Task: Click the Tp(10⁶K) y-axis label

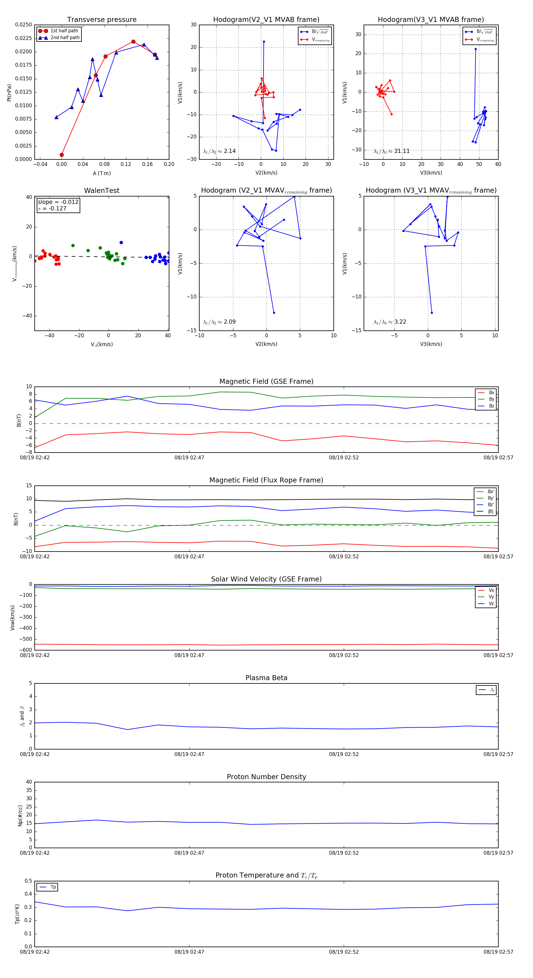Action: click(x=17, y=914)
